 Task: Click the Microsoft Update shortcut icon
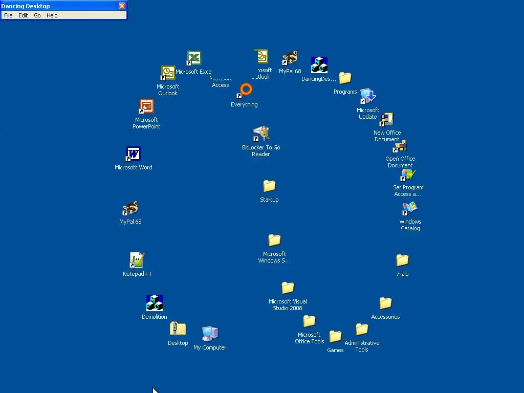click(368, 96)
